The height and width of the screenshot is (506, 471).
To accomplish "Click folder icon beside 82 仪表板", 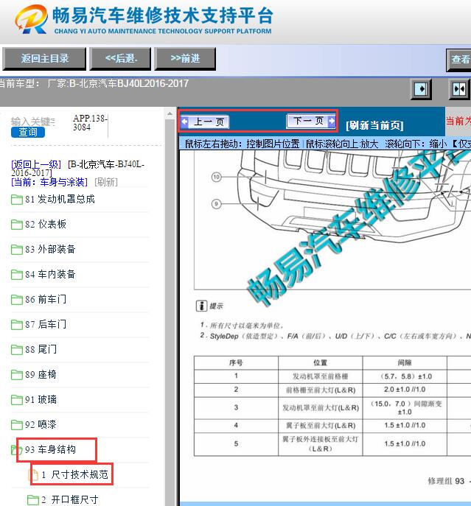I will pos(16,225).
